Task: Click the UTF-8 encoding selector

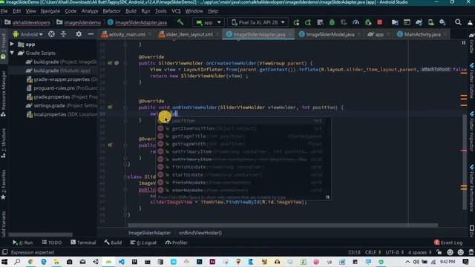Action: pos(394,252)
